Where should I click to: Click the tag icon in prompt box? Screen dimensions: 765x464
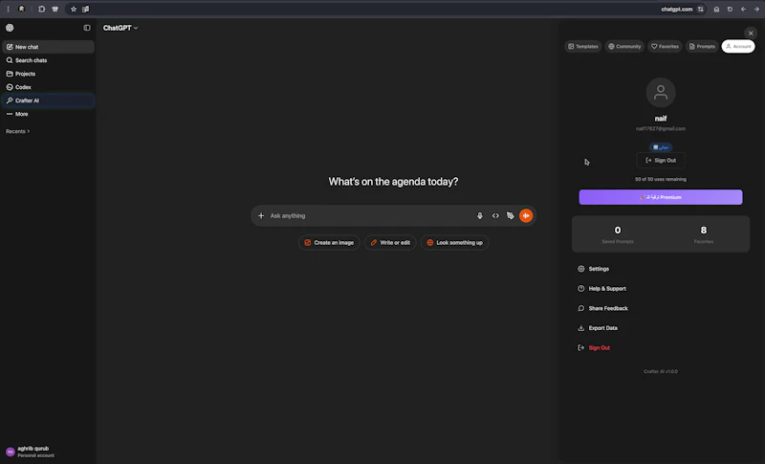(x=511, y=215)
